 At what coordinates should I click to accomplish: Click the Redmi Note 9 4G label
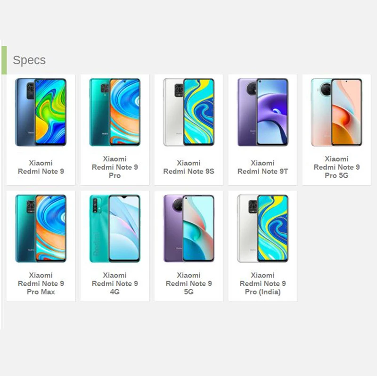coord(115,284)
